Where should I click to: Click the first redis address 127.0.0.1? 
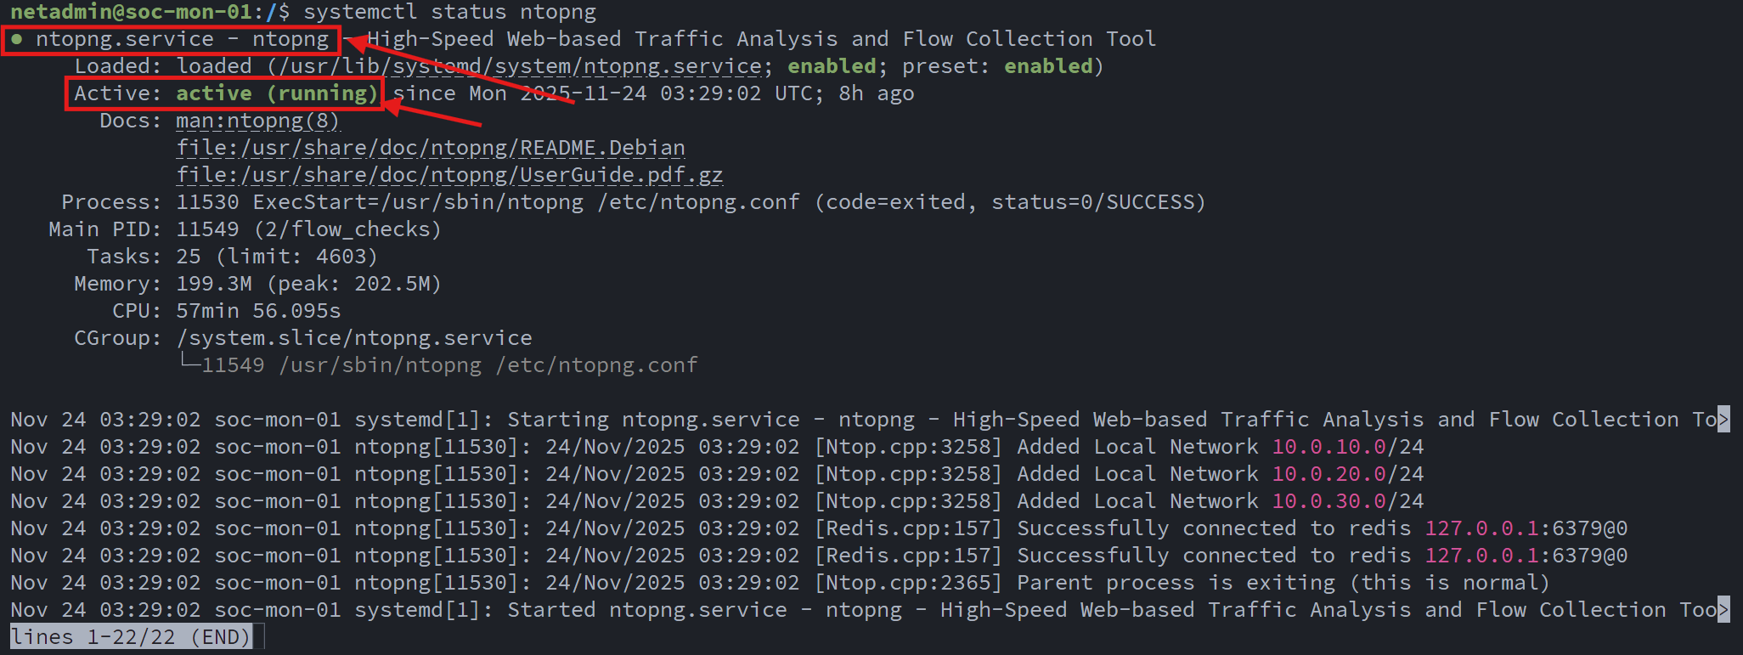click(1481, 528)
